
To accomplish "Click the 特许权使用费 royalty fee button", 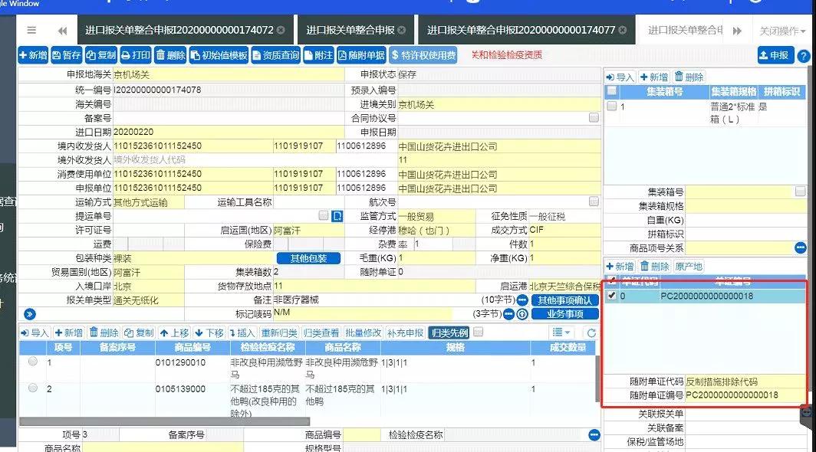I will tap(423, 55).
